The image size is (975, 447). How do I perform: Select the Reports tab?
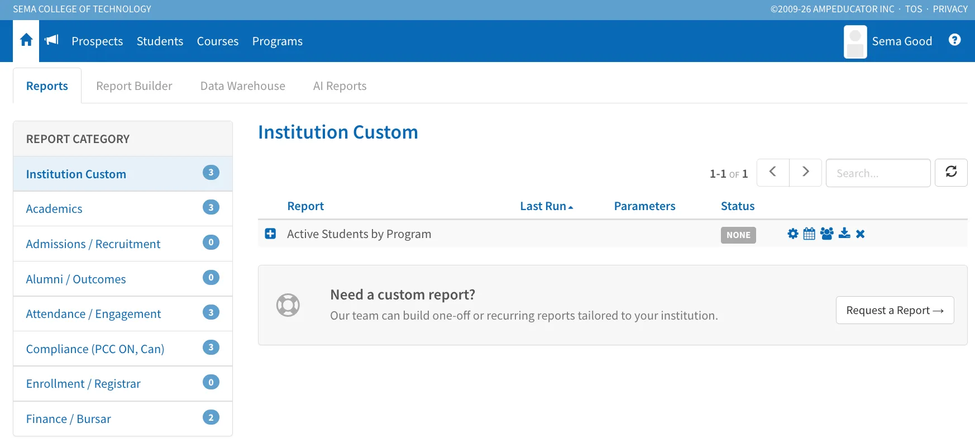(47, 86)
